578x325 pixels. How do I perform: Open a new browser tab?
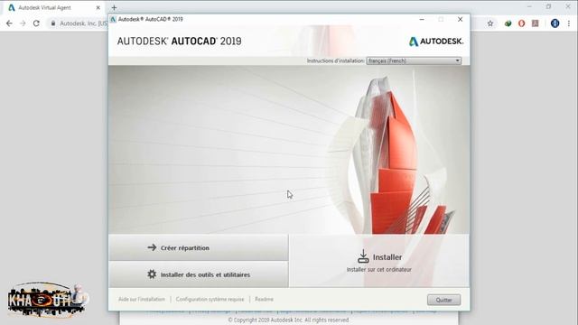[114, 7]
